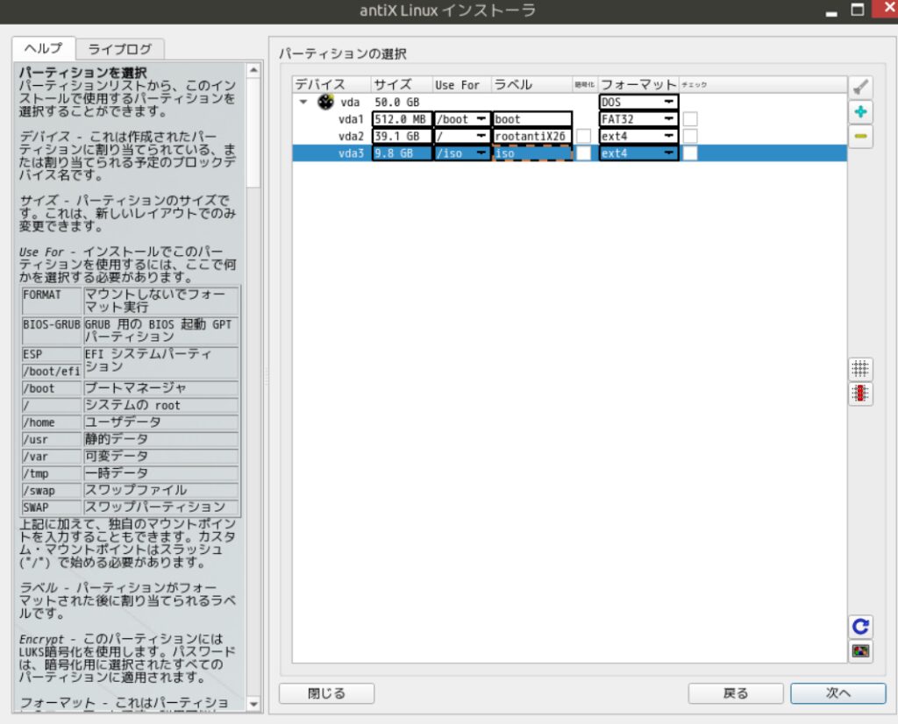Click the サイズ column header
Viewport: 898px width, 724px height.
tap(402, 85)
